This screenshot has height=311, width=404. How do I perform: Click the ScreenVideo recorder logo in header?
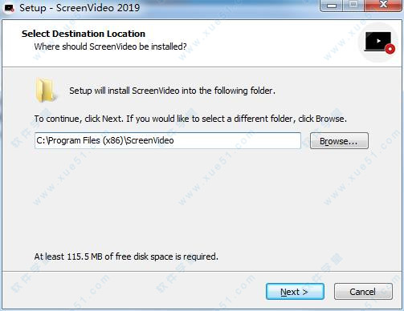tap(379, 42)
